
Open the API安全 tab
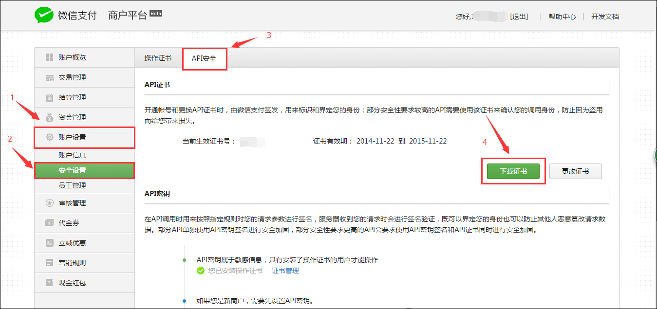(205, 58)
